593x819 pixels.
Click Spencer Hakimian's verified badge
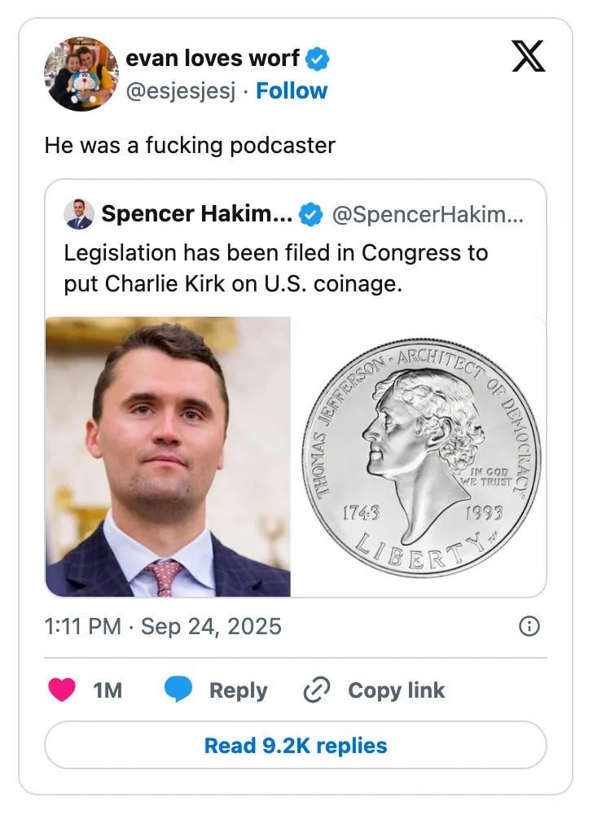[x=309, y=214]
